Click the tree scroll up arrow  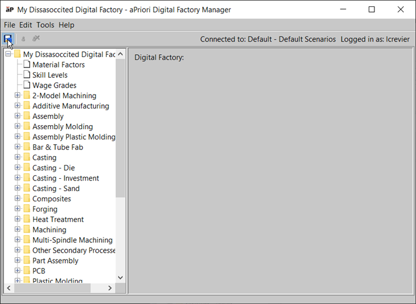pos(120,54)
